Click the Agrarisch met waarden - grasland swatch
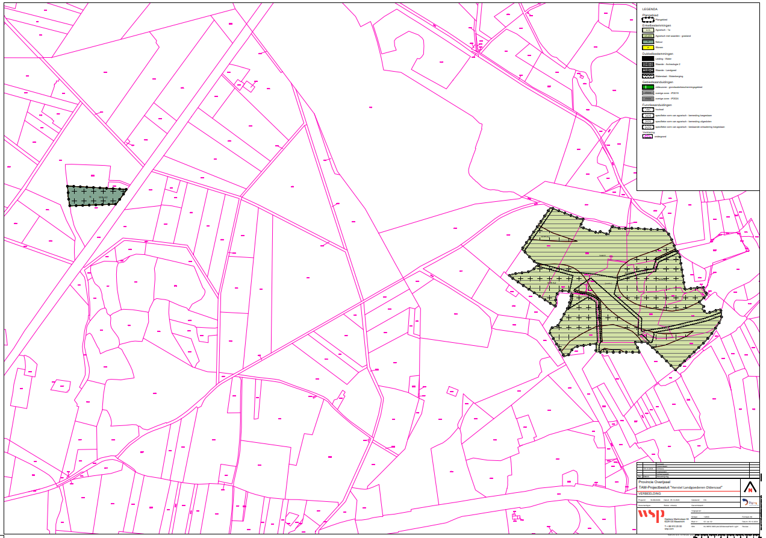 648,36
